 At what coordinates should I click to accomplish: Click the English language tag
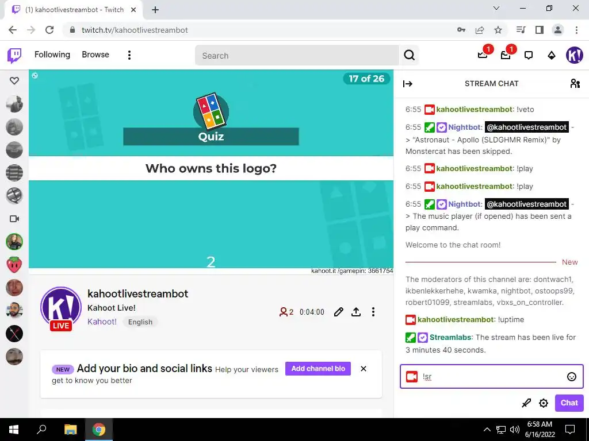tap(140, 322)
